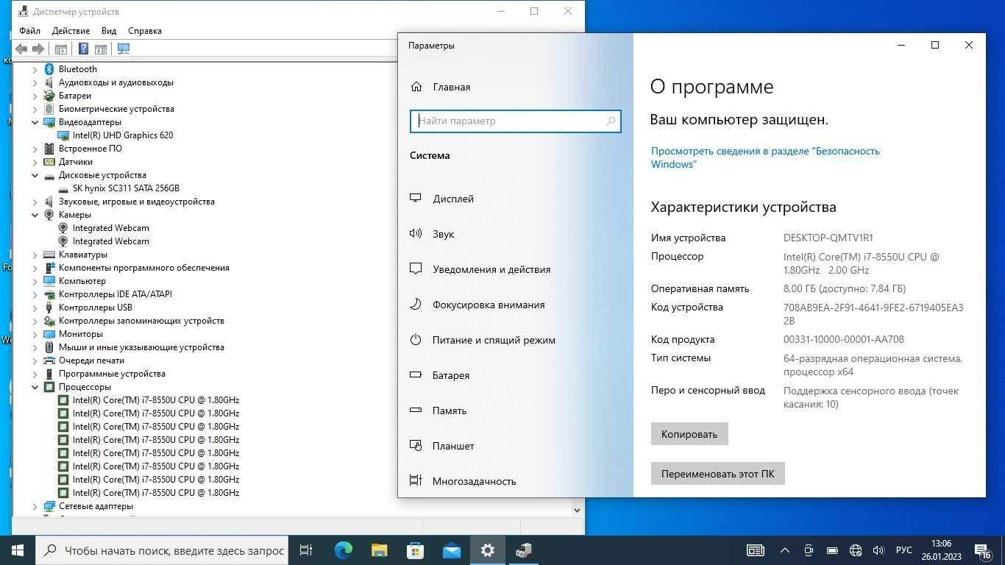This screenshot has height=565, width=1005.
Task: Click the scan for hardware changes monitor icon
Action: coord(123,49)
